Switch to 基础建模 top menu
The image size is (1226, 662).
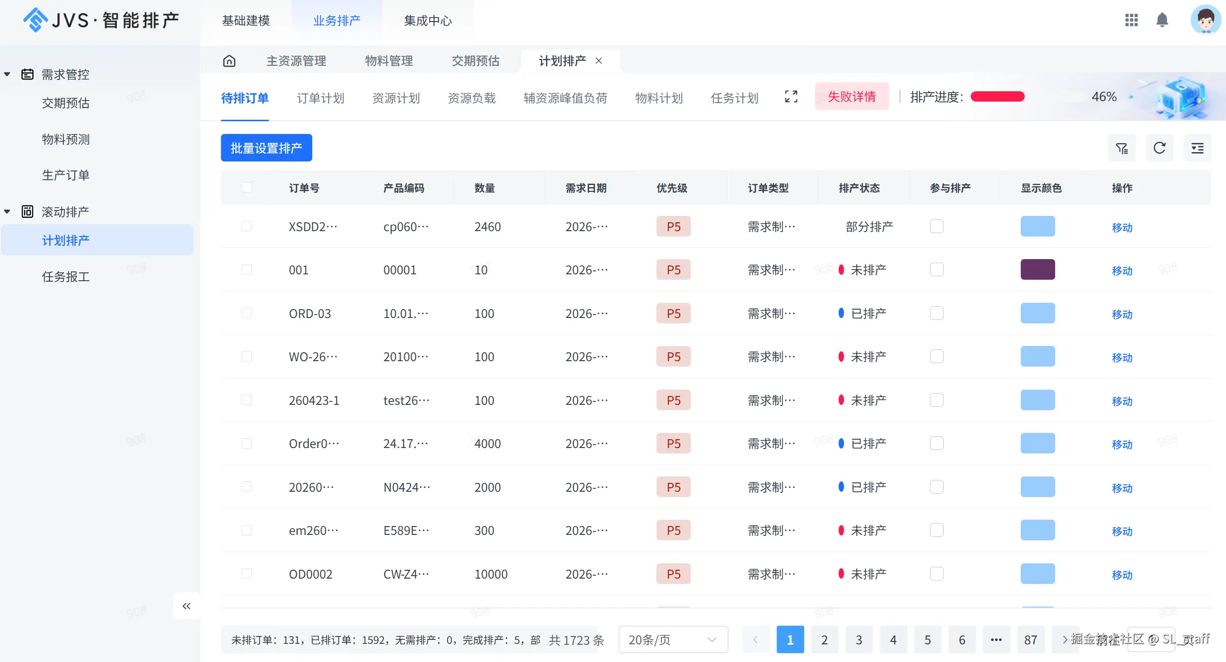coord(246,21)
